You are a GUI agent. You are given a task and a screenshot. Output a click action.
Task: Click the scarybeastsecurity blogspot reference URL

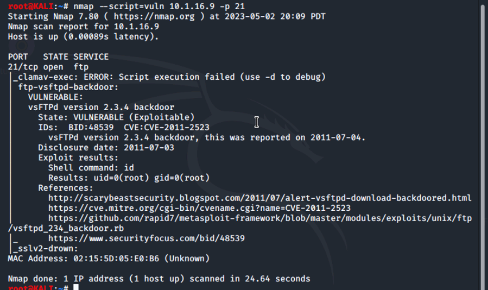(x=260, y=198)
